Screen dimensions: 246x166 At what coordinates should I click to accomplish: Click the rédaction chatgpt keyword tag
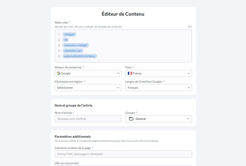76,45
